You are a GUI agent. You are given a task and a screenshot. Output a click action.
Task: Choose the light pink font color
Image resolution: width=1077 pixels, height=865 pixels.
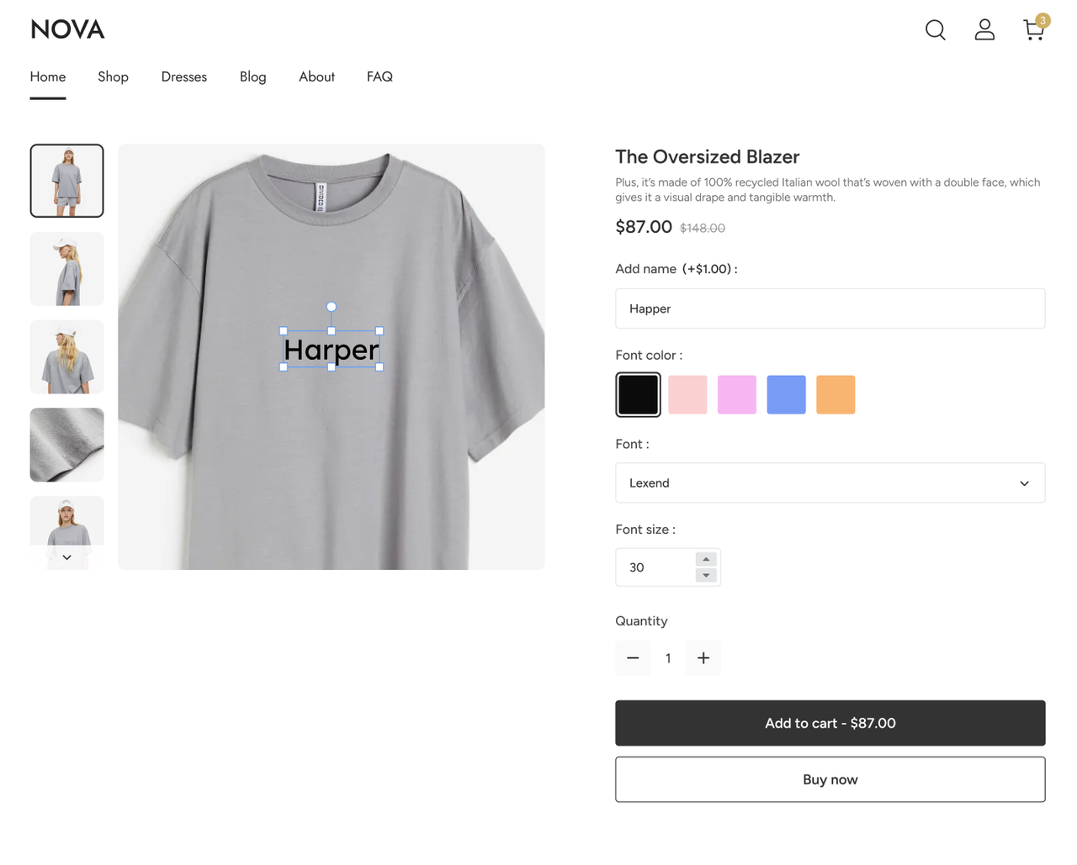coord(687,395)
